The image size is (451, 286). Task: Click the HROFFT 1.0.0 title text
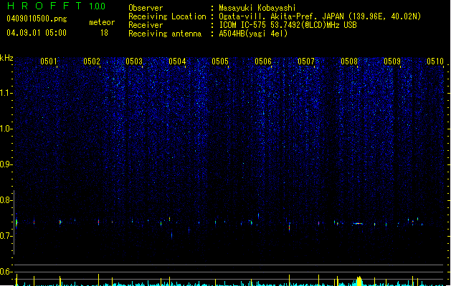click(x=56, y=6)
